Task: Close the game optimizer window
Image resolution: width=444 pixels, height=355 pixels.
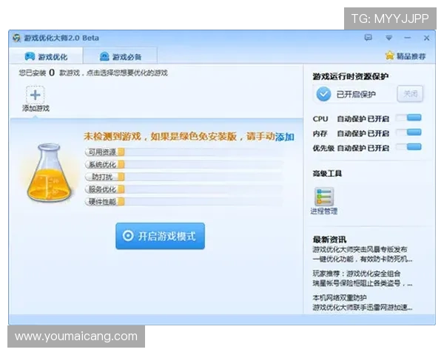Action: click(x=427, y=38)
